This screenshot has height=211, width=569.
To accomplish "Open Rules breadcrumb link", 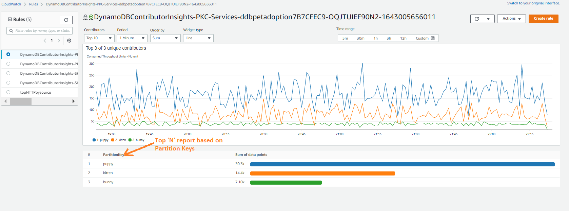I will [34, 4].
